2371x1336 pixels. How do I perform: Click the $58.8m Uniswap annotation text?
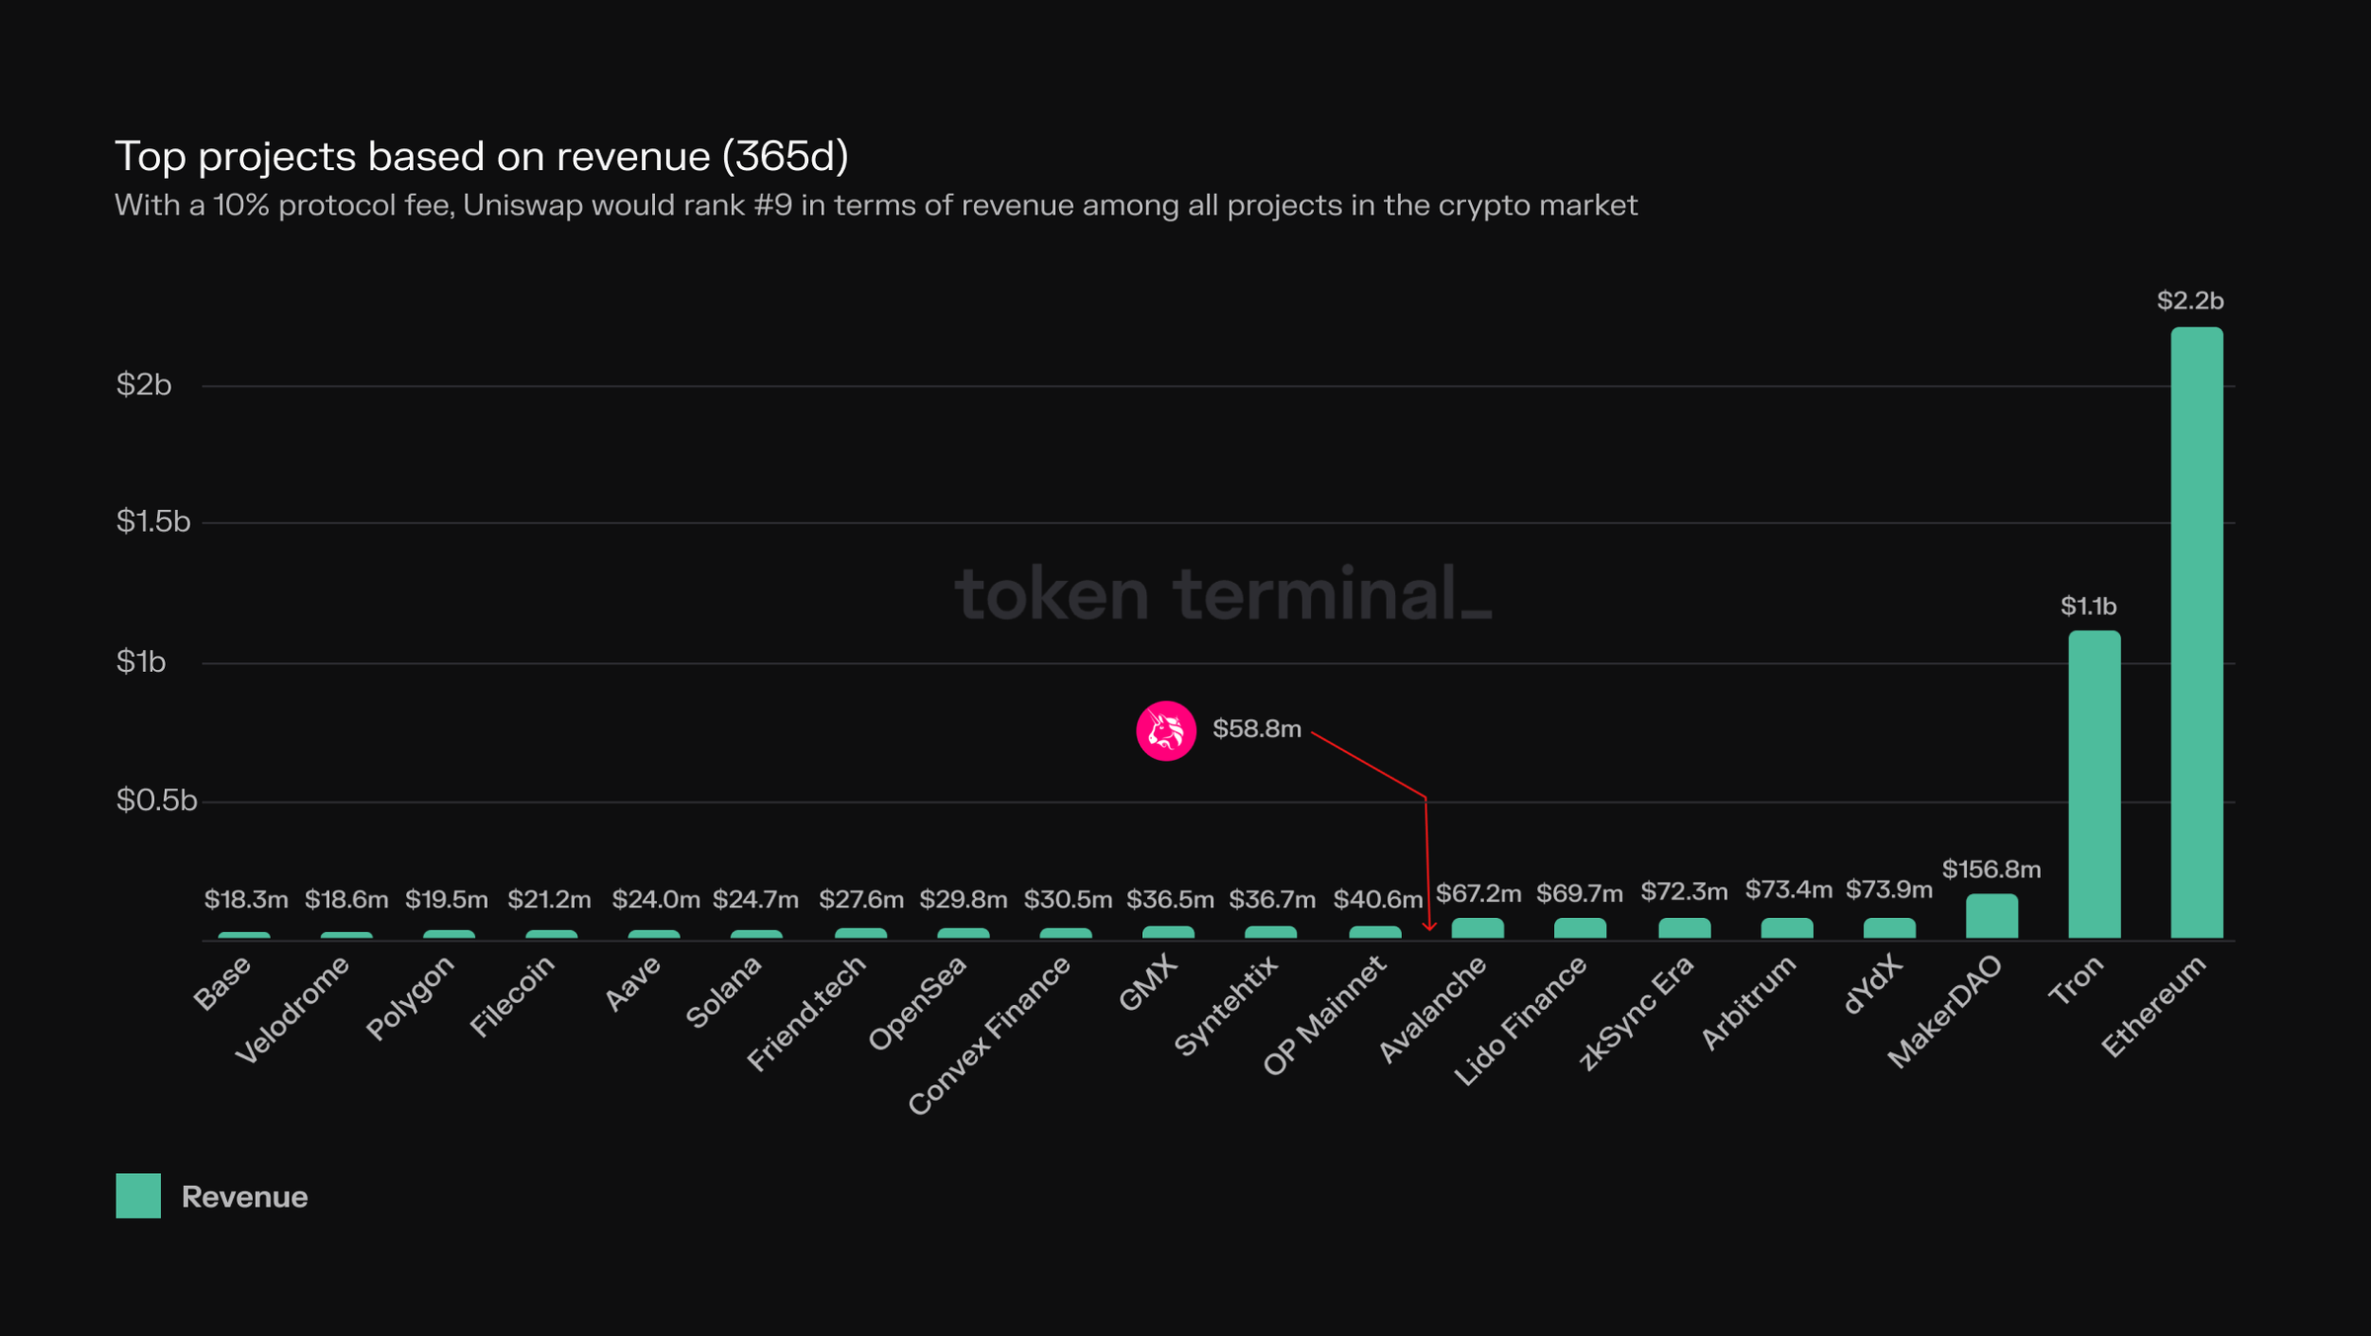[1256, 729]
